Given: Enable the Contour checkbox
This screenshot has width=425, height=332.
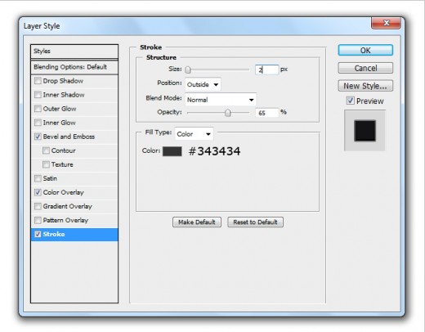Looking at the screenshot, I should 46,150.
